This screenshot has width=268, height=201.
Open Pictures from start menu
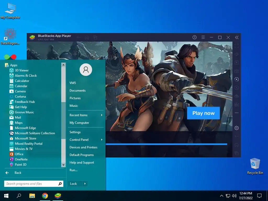[x=75, y=98]
